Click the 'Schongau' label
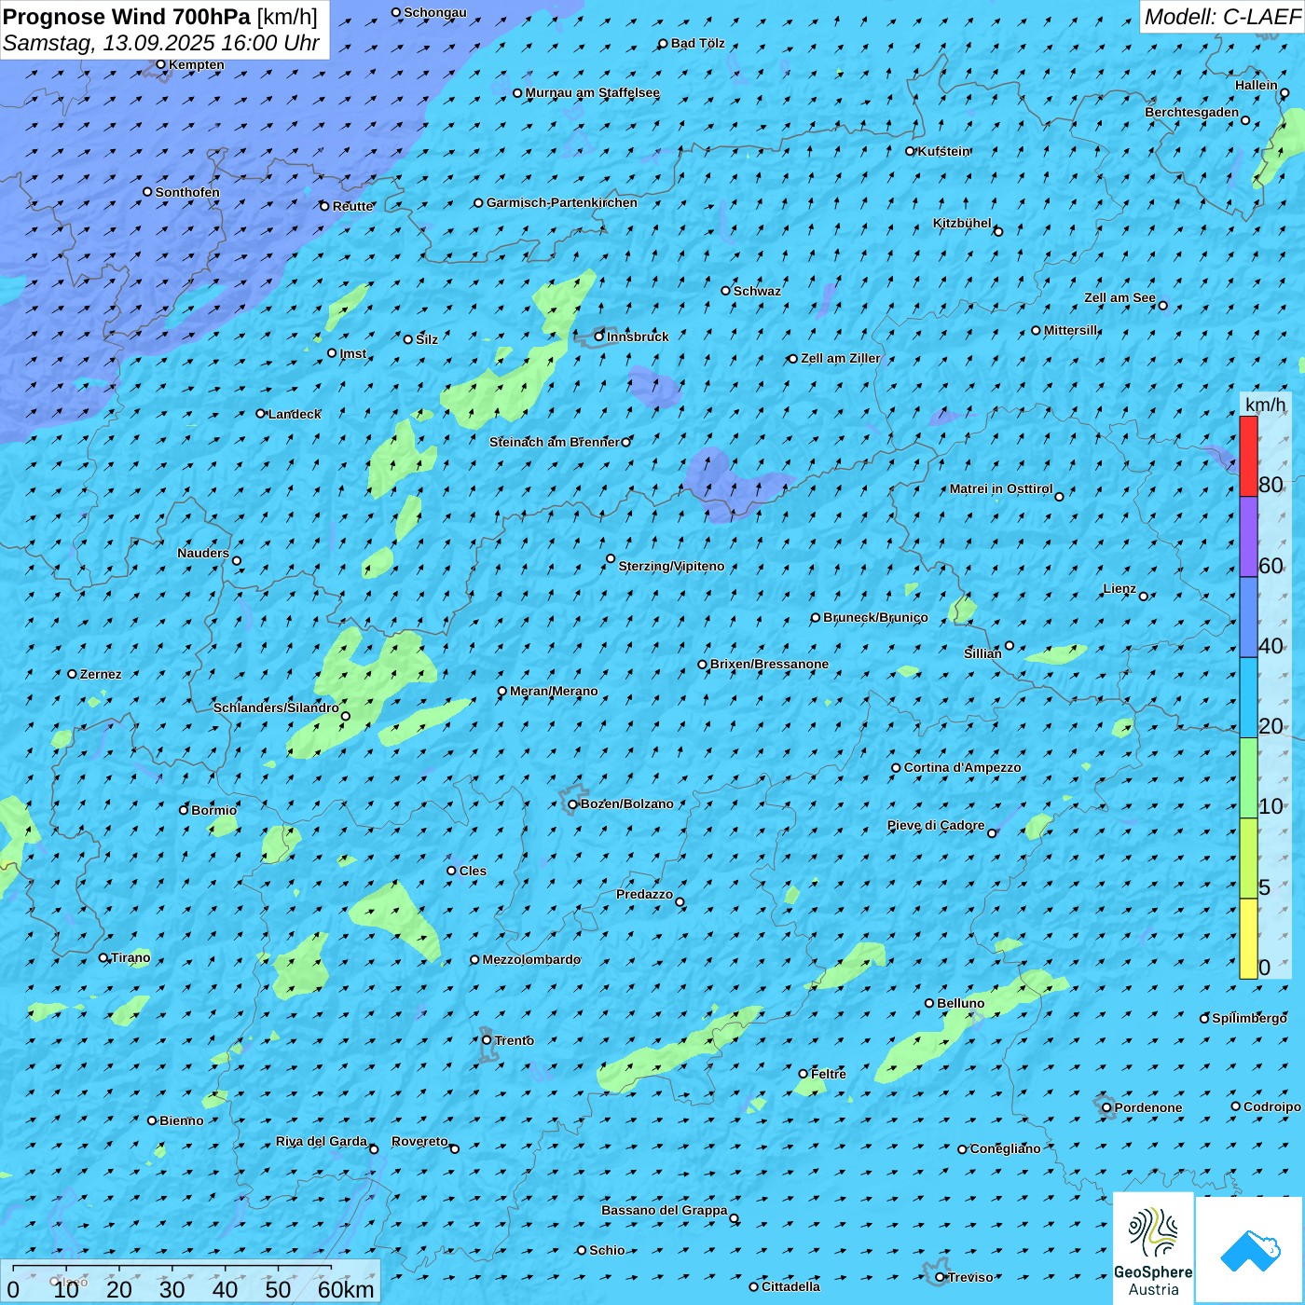This screenshot has height=1305, width=1305. 435,12
